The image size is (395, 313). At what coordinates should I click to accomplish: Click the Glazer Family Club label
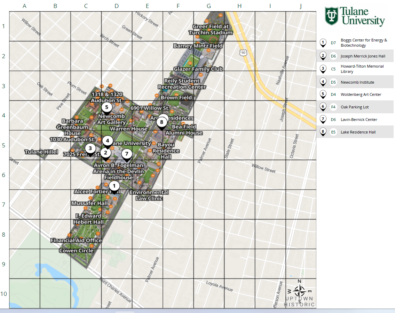pyautogui.click(x=198, y=69)
